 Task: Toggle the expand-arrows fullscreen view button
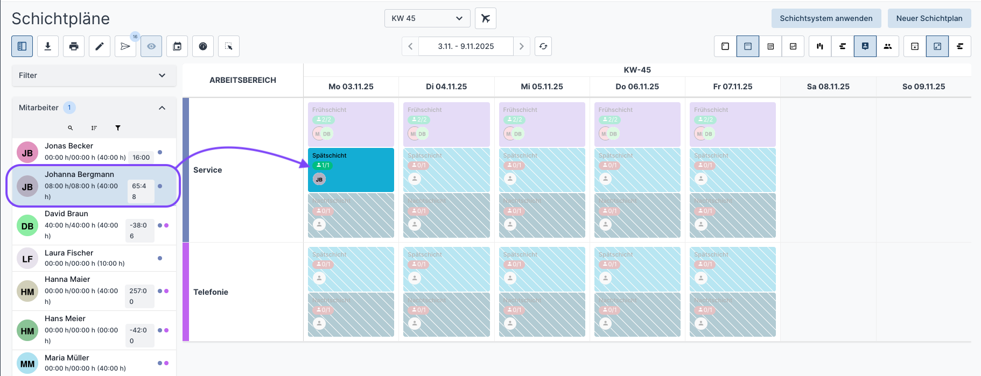937,46
